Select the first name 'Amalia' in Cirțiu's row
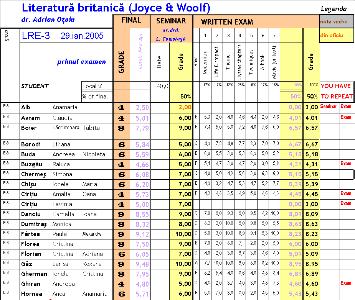 pos(61,194)
